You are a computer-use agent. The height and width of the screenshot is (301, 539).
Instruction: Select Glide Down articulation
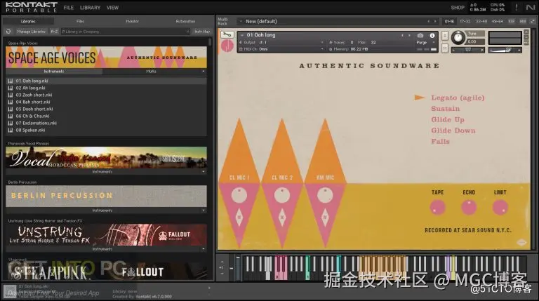pos(453,131)
